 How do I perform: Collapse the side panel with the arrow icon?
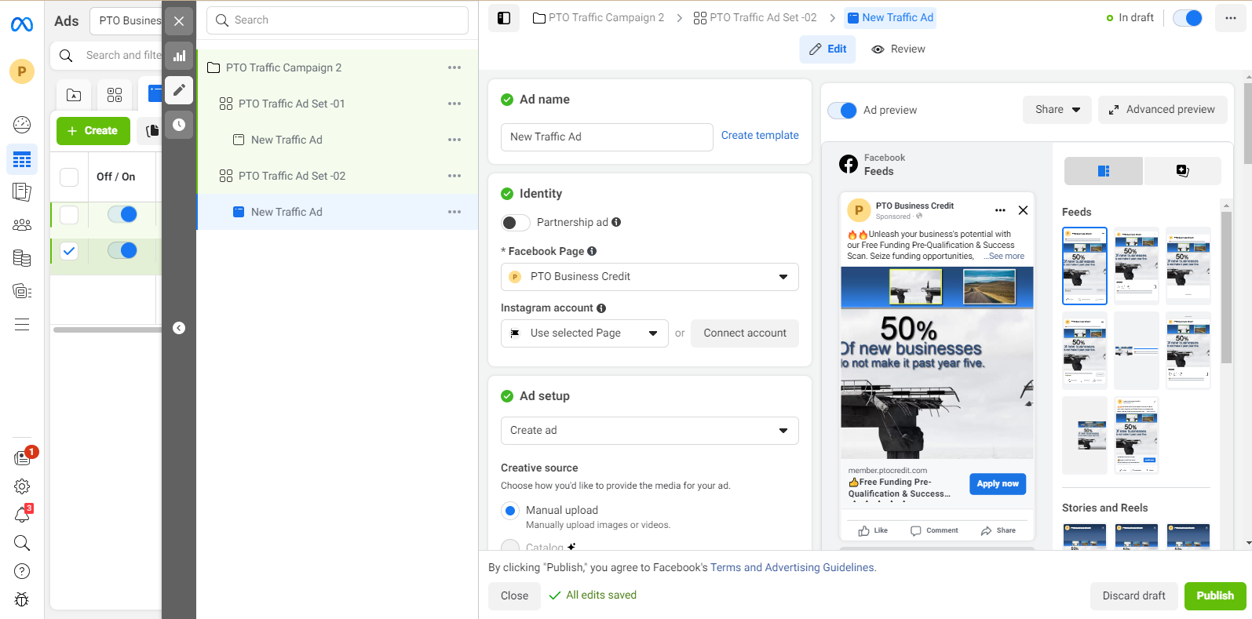tap(179, 328)
